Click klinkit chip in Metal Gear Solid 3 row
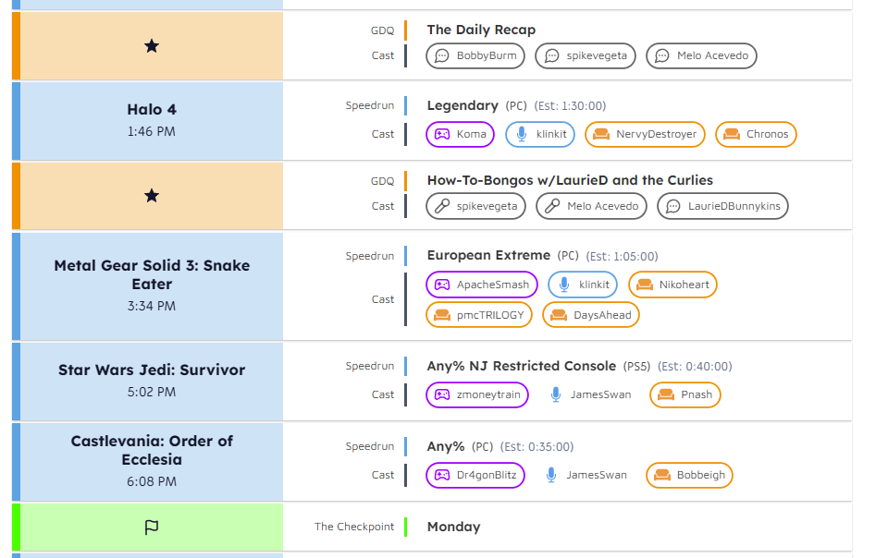888x558 pixels. (x=582, y=285)
